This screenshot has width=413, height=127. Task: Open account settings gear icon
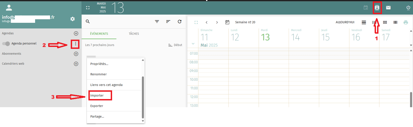pyautogui.click(x=72, y=19)
